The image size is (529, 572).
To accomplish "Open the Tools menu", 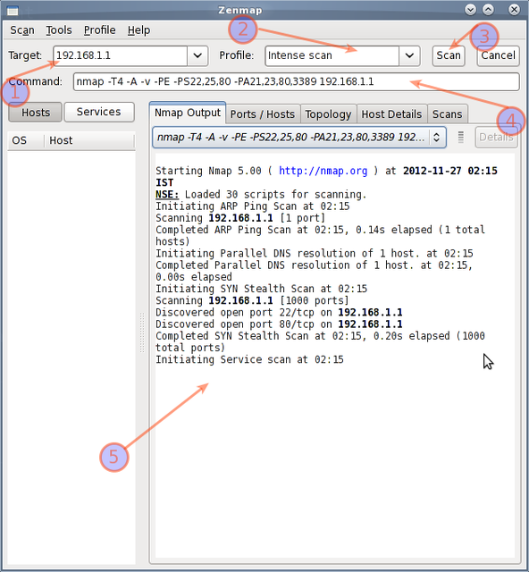I will (x=59, y=30).
